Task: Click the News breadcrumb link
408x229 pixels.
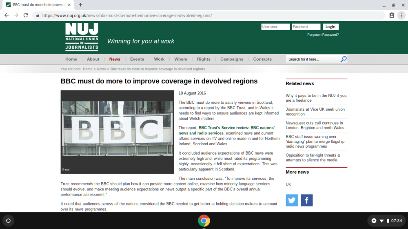Action: (x=101, y=69)
